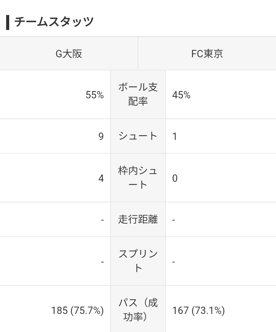Click FC東京's 45% possession value

point(181,95)
